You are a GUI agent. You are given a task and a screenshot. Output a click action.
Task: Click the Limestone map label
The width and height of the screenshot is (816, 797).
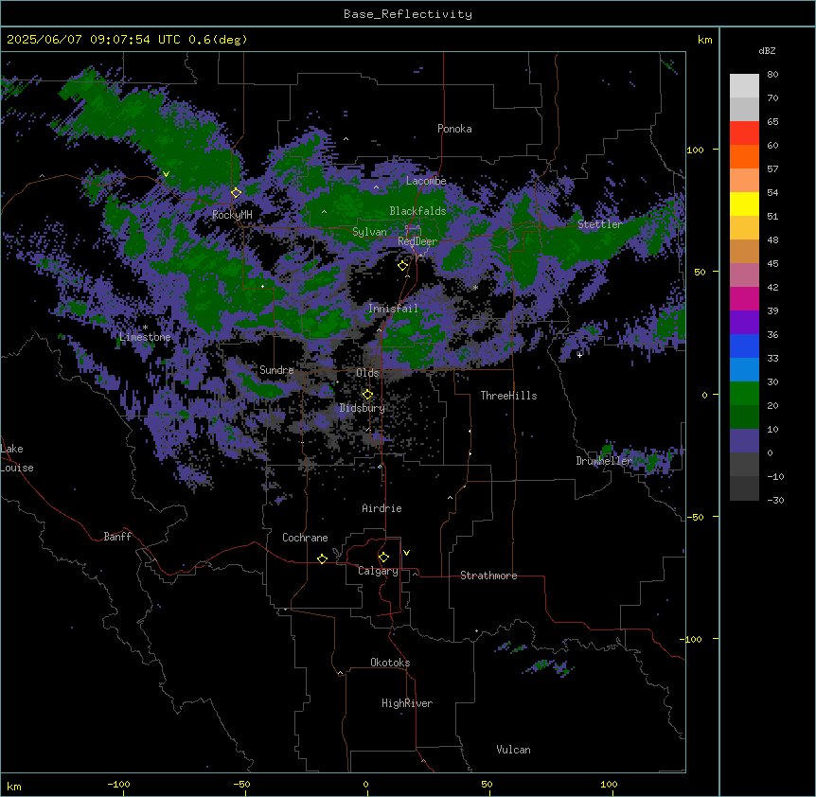145,337
